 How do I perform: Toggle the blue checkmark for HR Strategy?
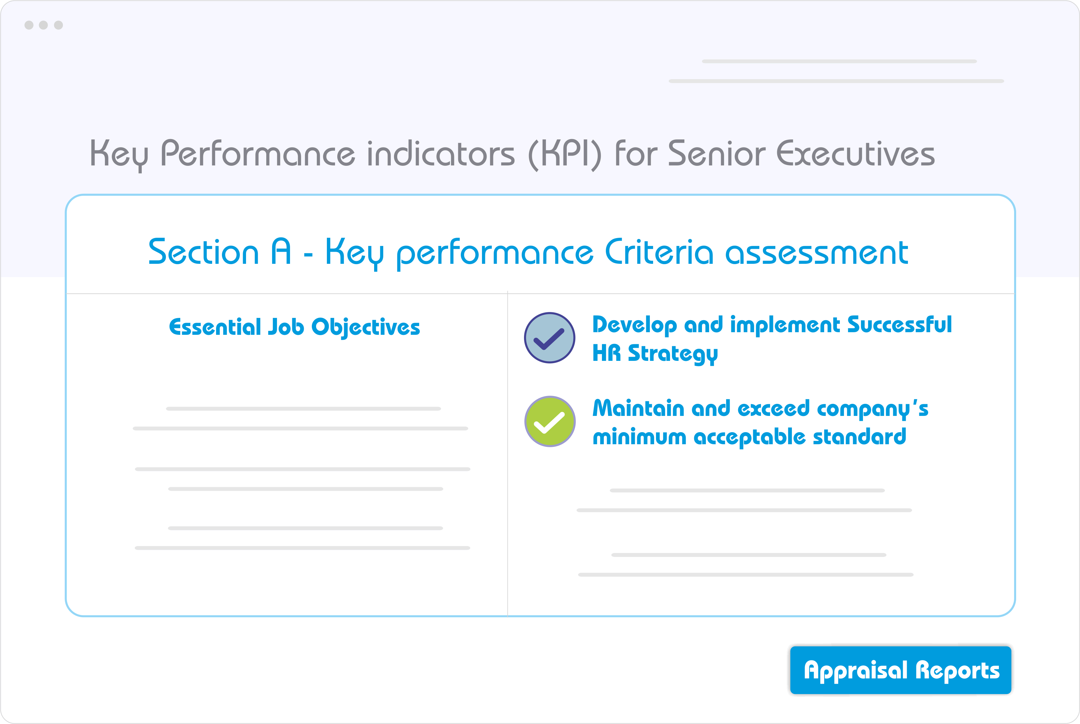click(549, 337)
